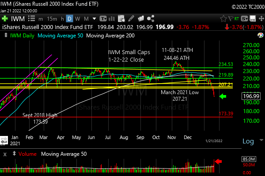The height and width of the screenshot is (176, 265).
Task: Select the hourly 'h' timeframe
Action: pos(62,18)
